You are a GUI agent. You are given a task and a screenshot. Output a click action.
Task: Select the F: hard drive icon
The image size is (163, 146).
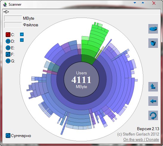(x=8, y=54)
